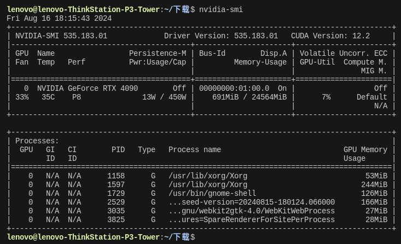Image resolution: width=401 pixels, height=244 pixels.
Task: Select the MIG mode N/A value
Action: [x=381, y=106]
